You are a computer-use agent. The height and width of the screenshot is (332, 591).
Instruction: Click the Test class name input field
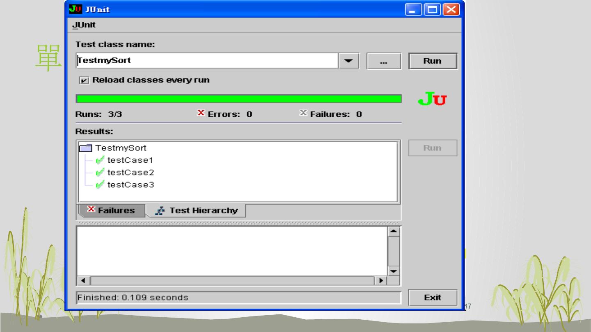[x=207, y=61]
